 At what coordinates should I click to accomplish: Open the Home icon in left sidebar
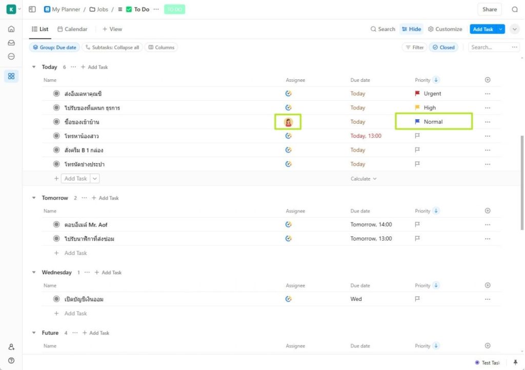click(11, 29)
